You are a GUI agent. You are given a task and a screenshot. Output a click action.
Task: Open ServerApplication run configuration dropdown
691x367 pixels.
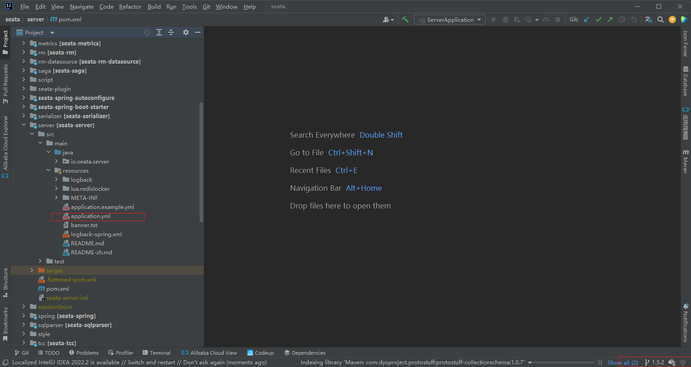pos(450,20)
